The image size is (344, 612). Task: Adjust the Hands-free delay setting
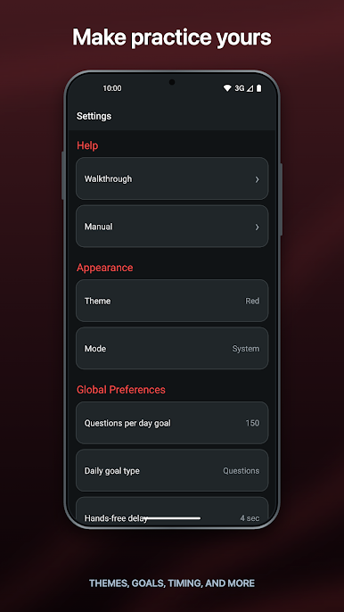pos(172,511)
